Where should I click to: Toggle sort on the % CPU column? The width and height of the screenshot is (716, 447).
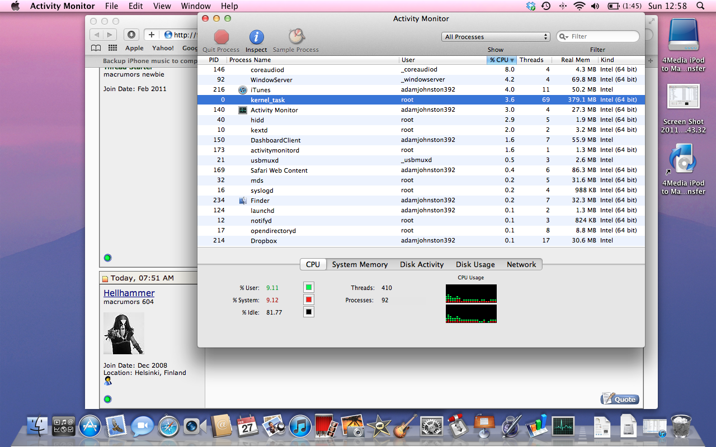(x=501, y=60)
